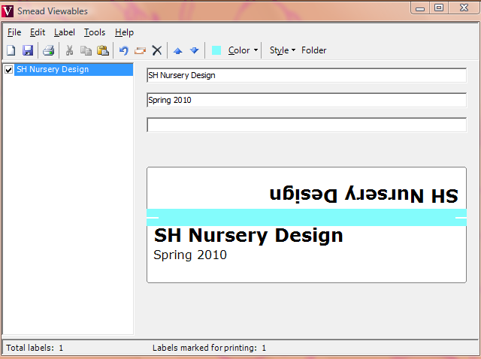Image resolution: width=481 pixels, height=359 pixels.
Task: Click the Copy icon in the toolbar
Action: coord(86,50)
